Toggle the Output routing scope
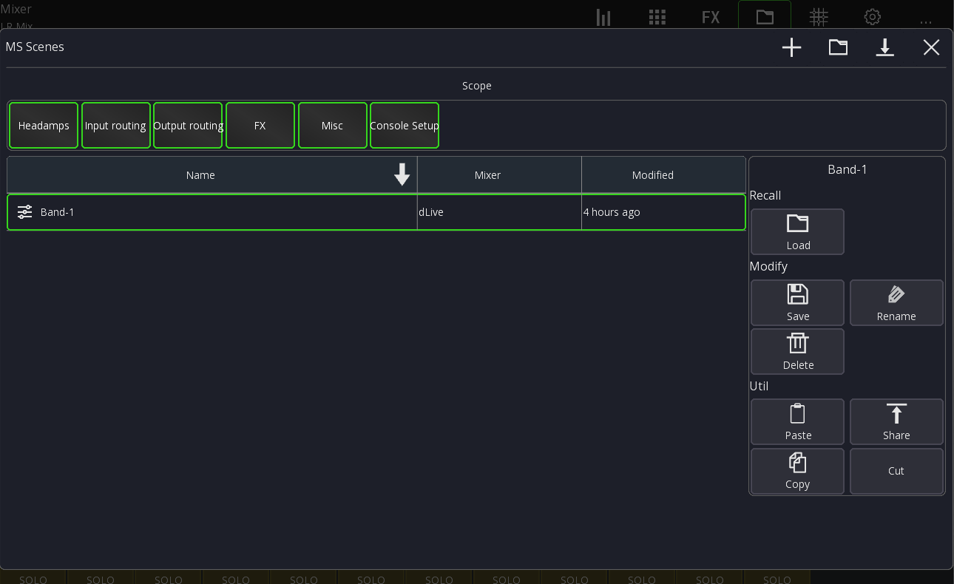954x584 pixels. point(188,126)
